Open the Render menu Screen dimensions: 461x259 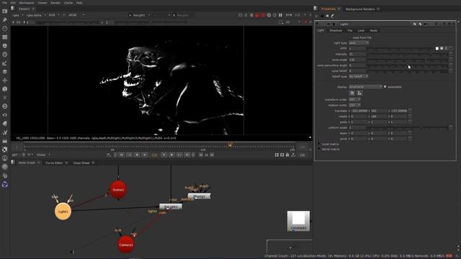coord(55,3)
